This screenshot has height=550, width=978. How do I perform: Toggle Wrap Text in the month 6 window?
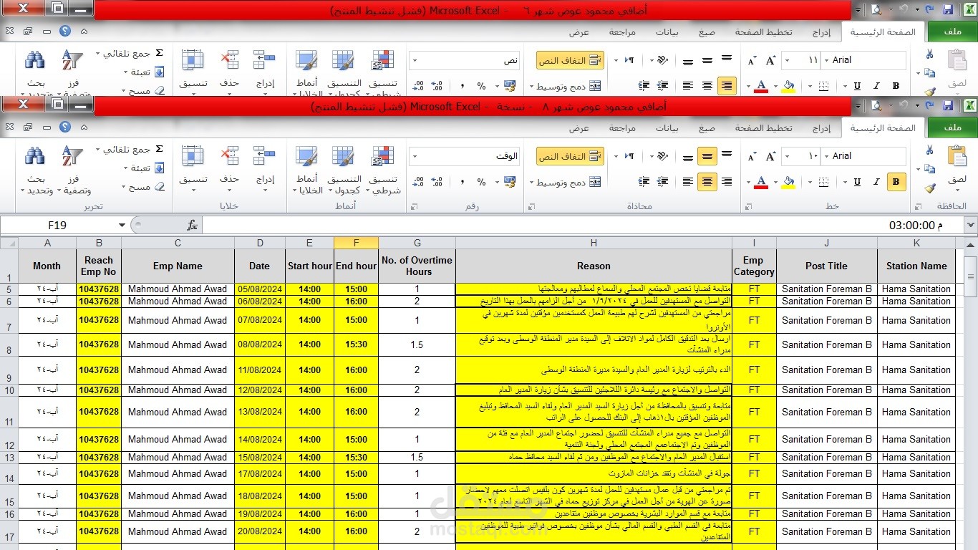pyautogui.click(x=570, y=61)
